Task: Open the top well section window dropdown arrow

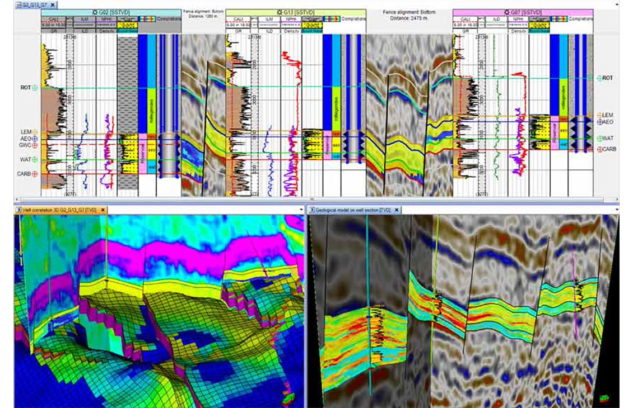Action: pyautogui.click(x=617, y=4)
